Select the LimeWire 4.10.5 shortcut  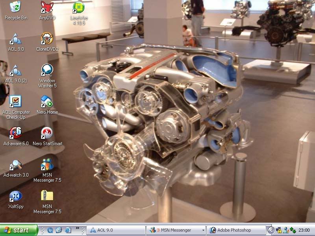pyautogui.click(x=79, y=13)
